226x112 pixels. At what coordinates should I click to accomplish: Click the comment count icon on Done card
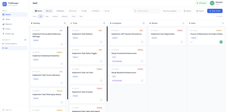pyautogui.click(x=192, y=42)
